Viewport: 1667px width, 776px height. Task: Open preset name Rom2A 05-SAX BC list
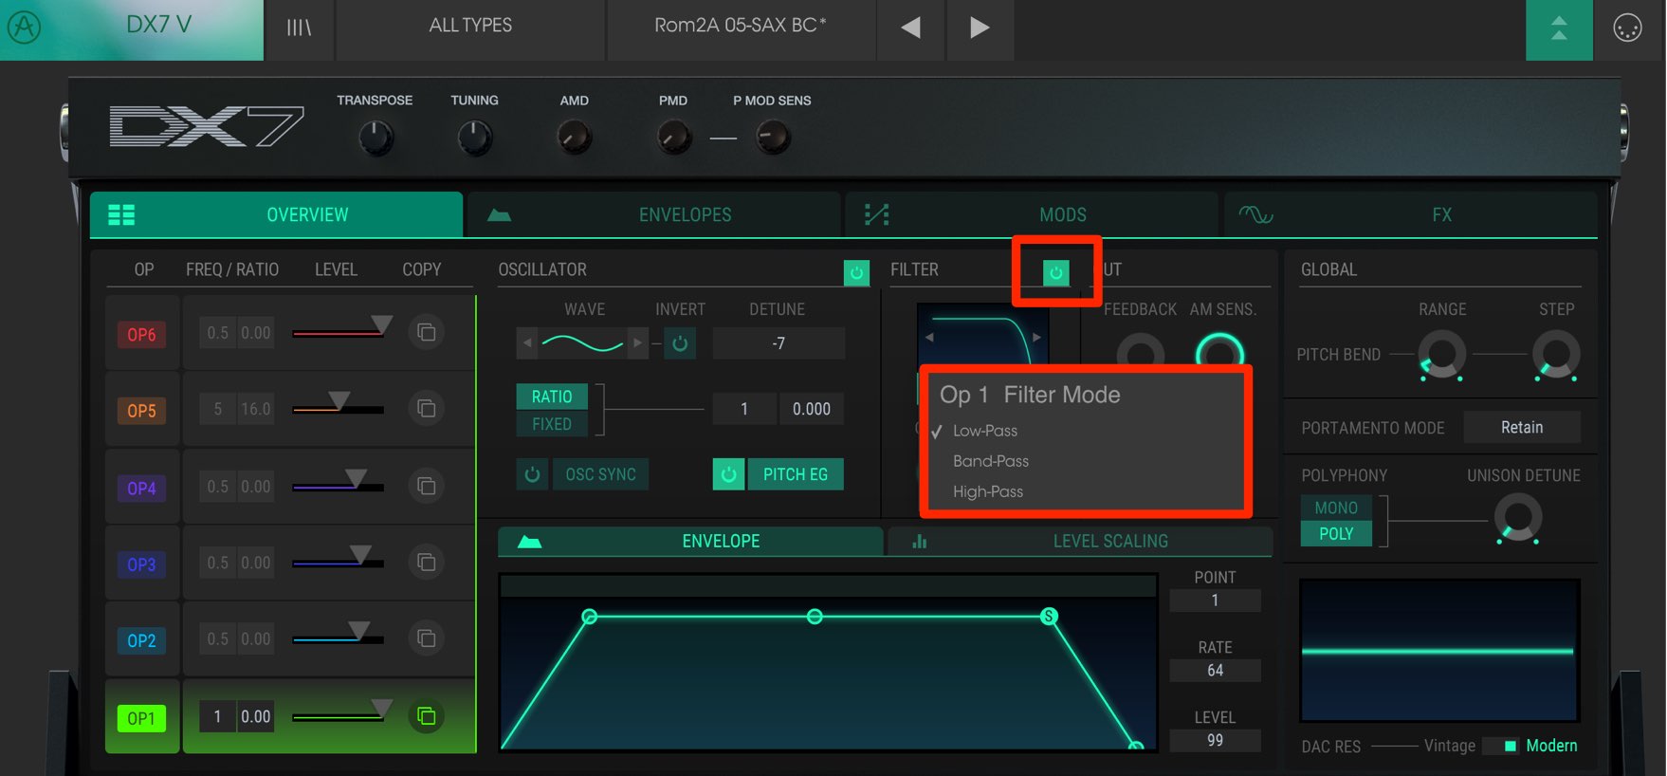tap(740, 26)
